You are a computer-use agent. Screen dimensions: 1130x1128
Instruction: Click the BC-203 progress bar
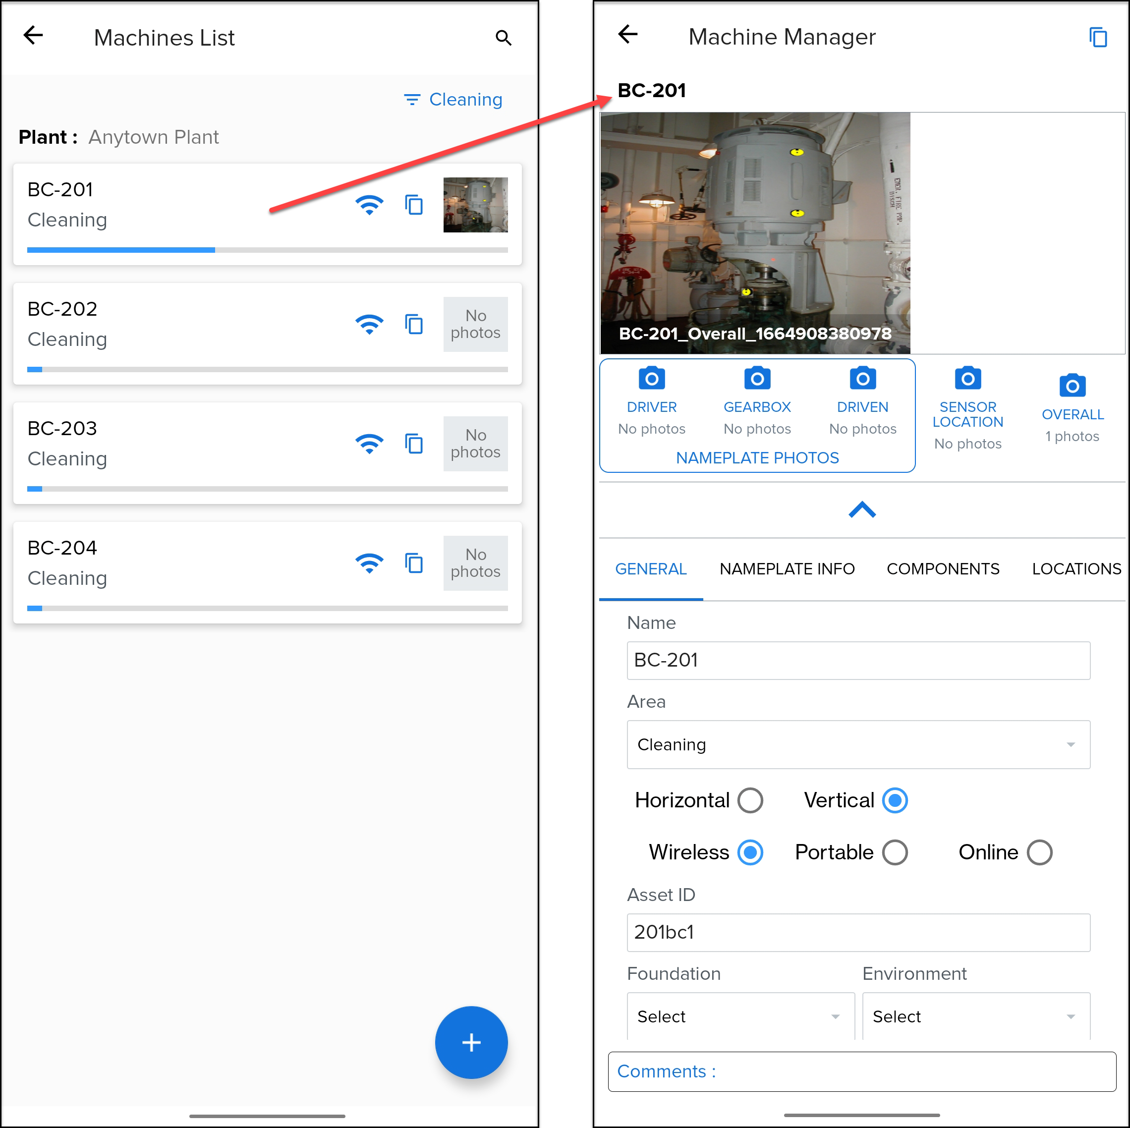coord(267,489)
